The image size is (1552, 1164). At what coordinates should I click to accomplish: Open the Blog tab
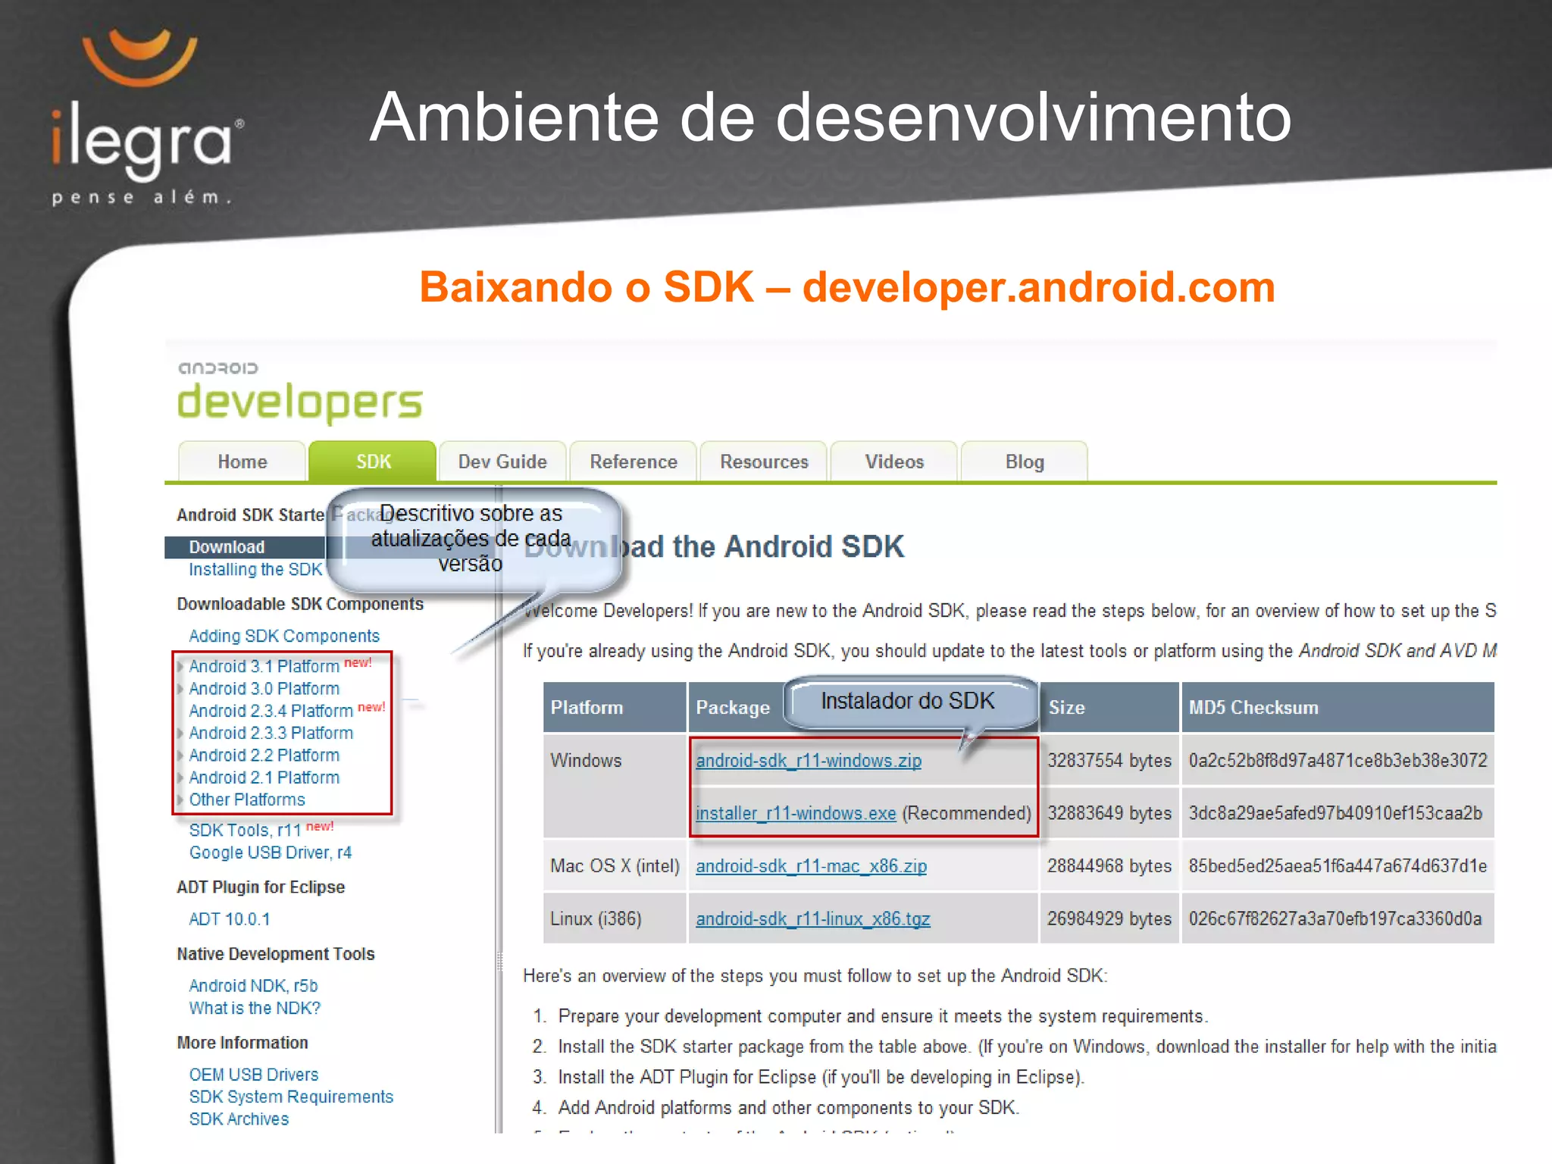[1025, 461]
